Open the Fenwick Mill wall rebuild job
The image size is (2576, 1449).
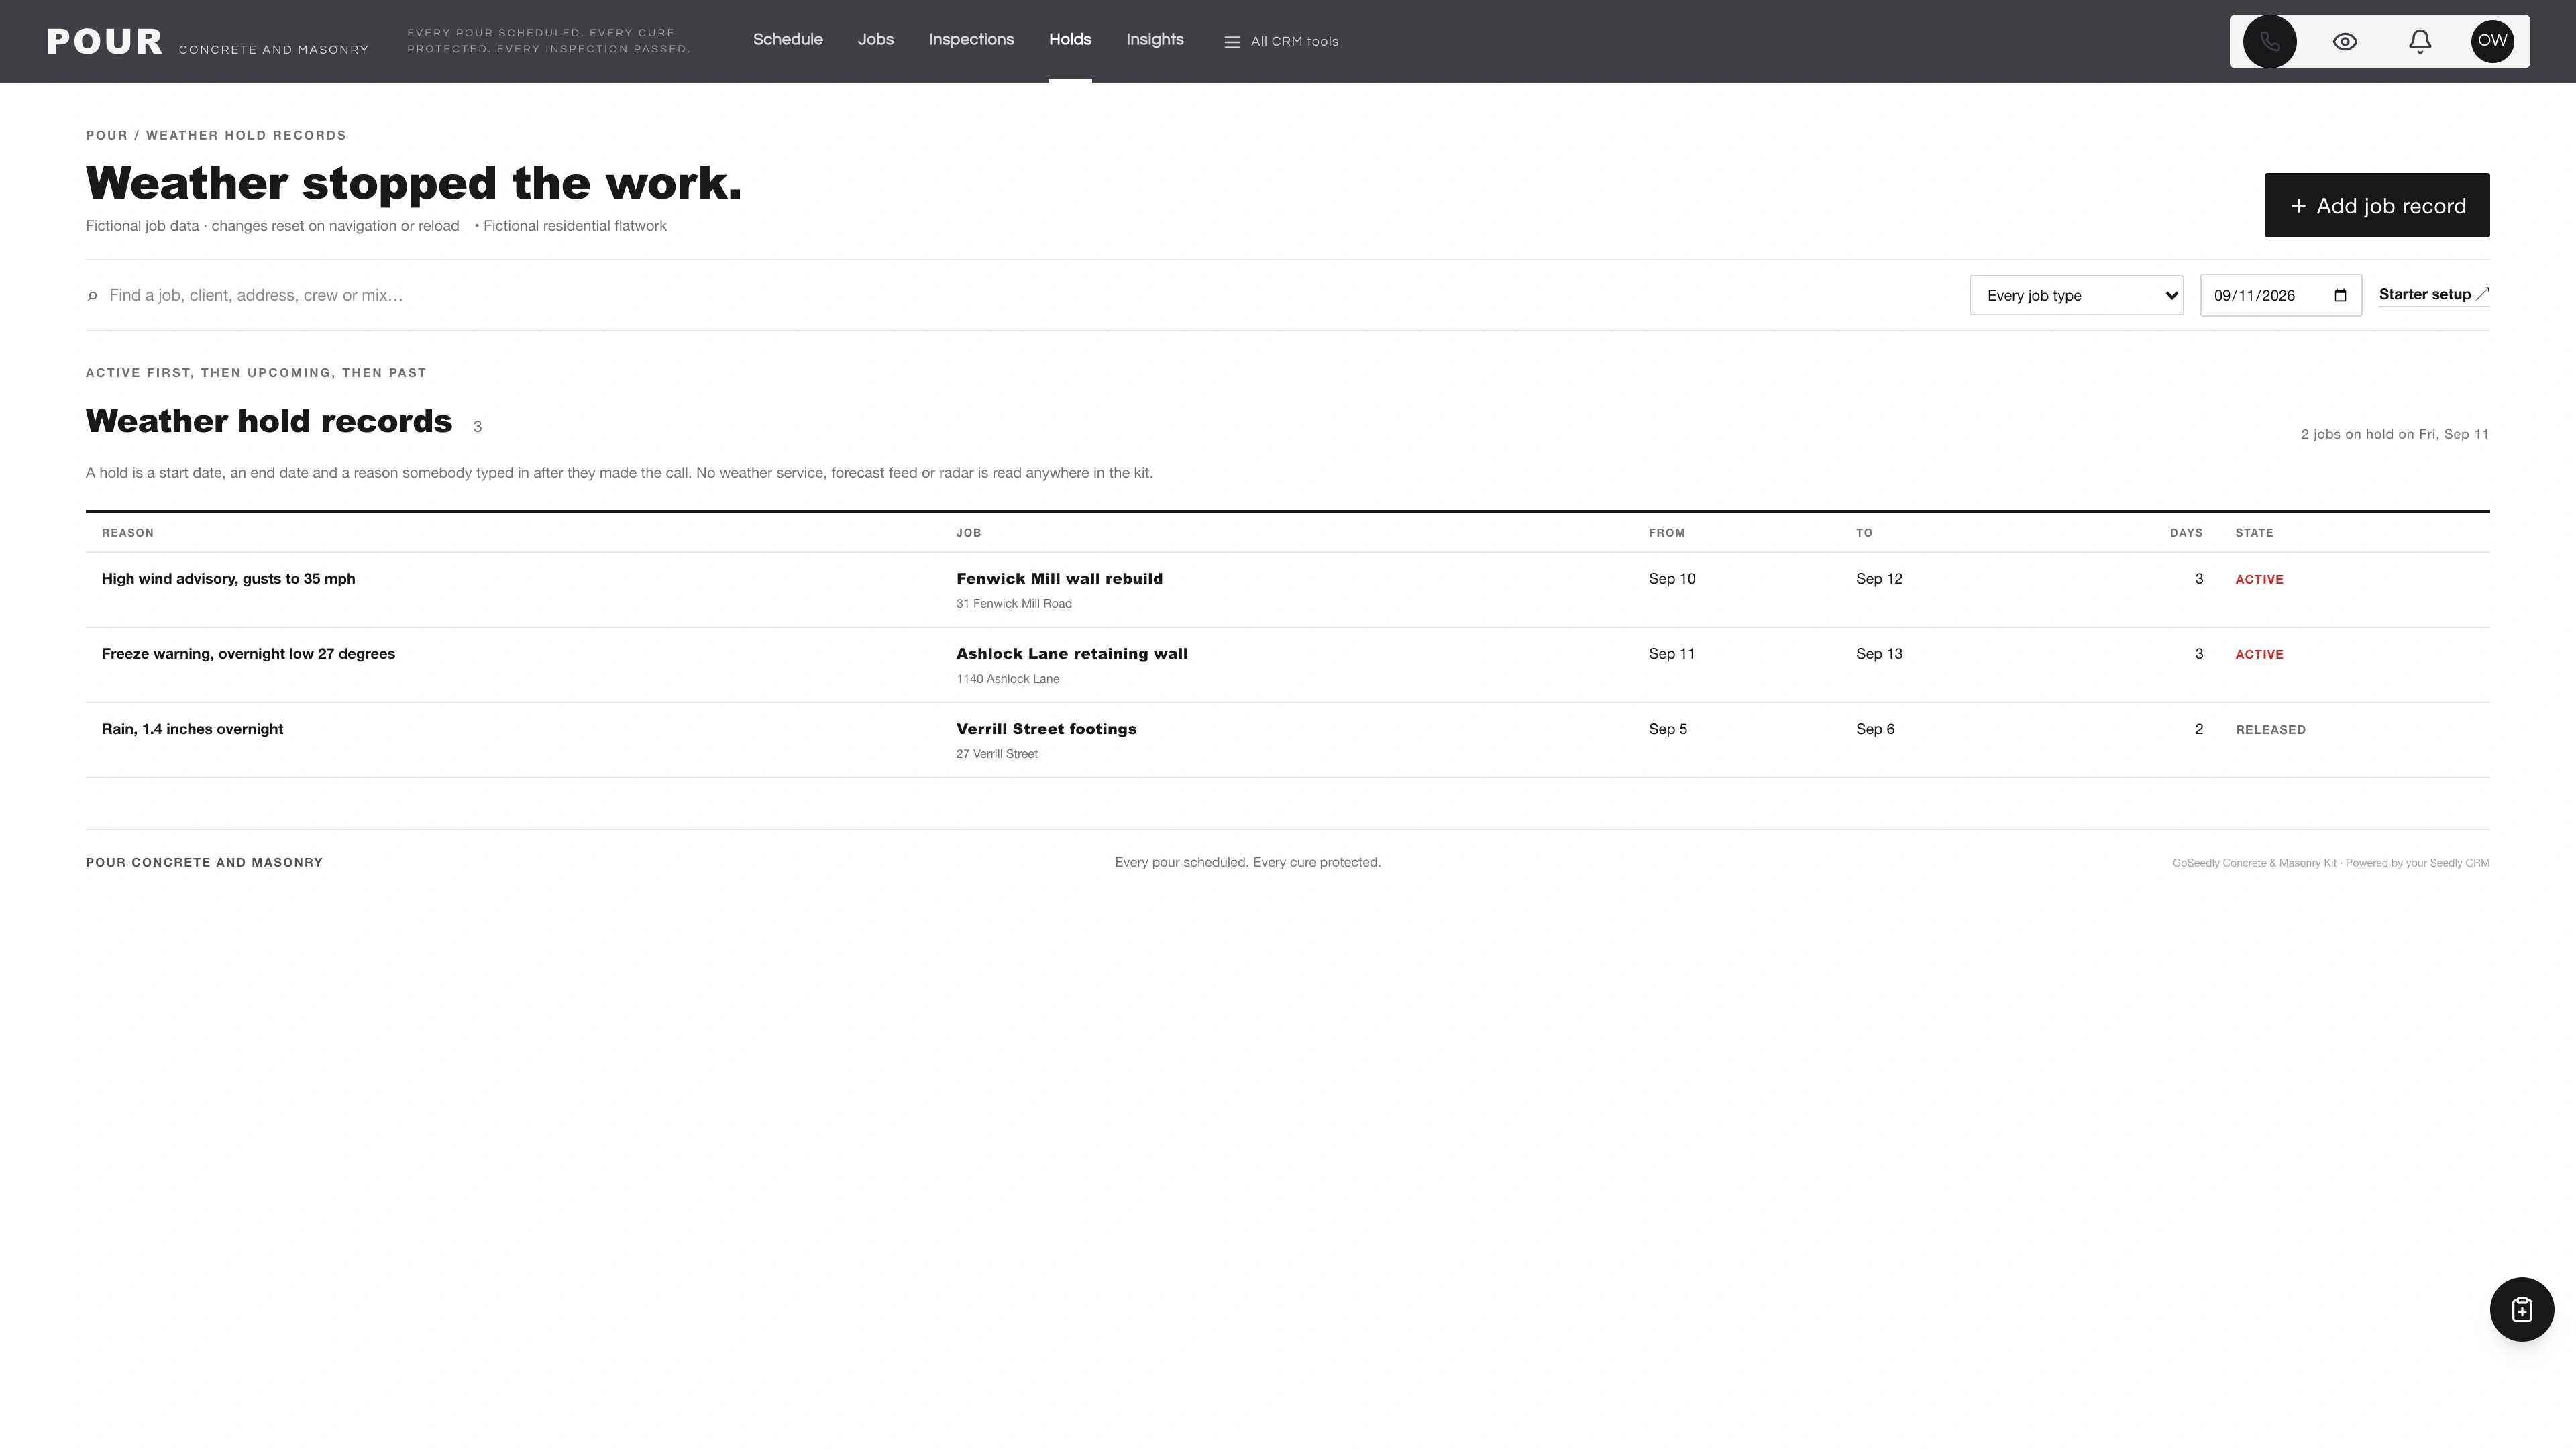pyautogui.click(x=1059, y=578)
